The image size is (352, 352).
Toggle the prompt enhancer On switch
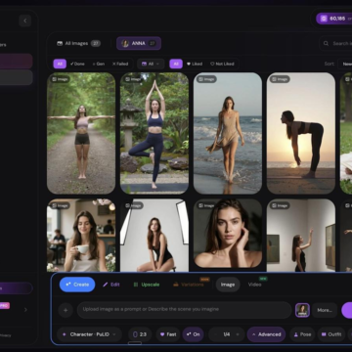pyautogui.click(x=193, y=334)
